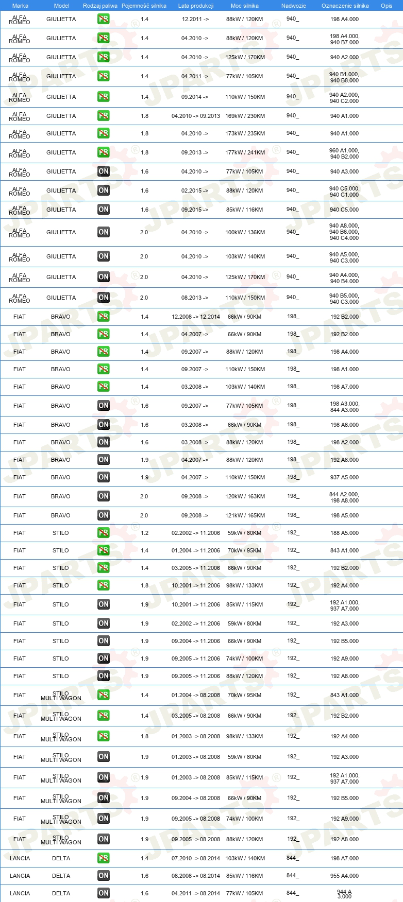Click diesel ON icon in Giulietta 09.2015 row
This screenshot has width=403, height=902.
[x=103, y=210]
